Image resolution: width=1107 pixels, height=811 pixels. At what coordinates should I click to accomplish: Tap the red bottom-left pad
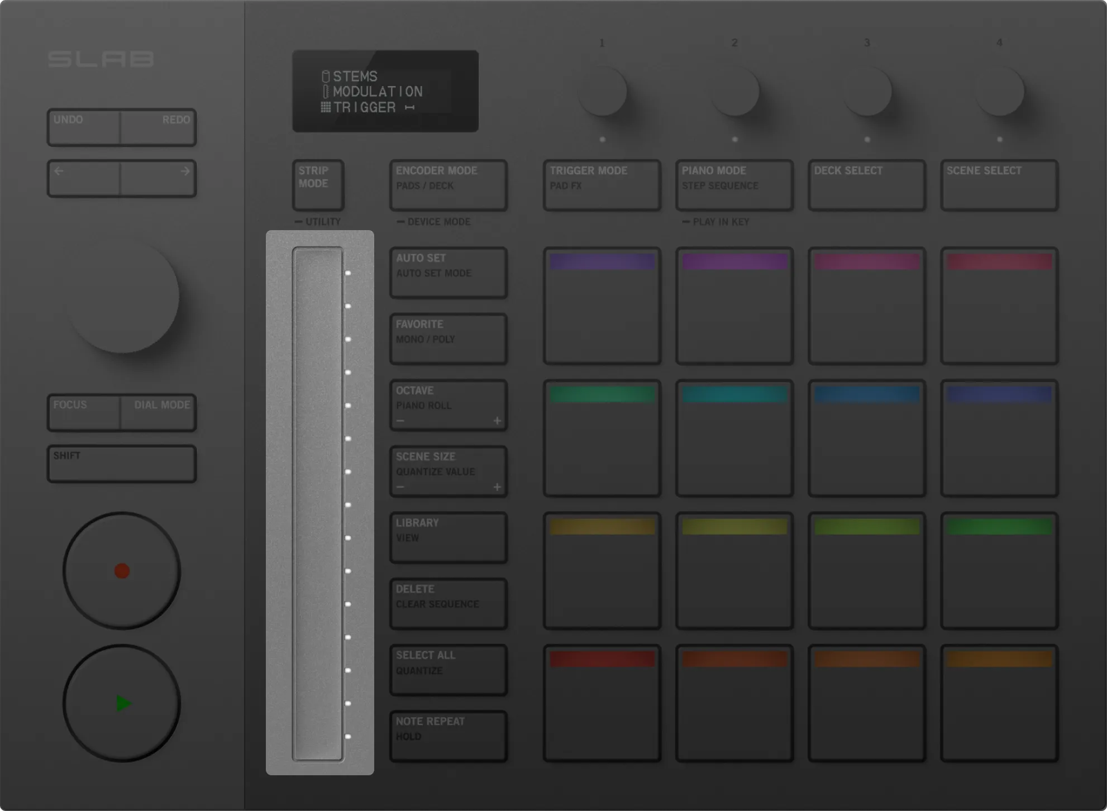point(602,703)
